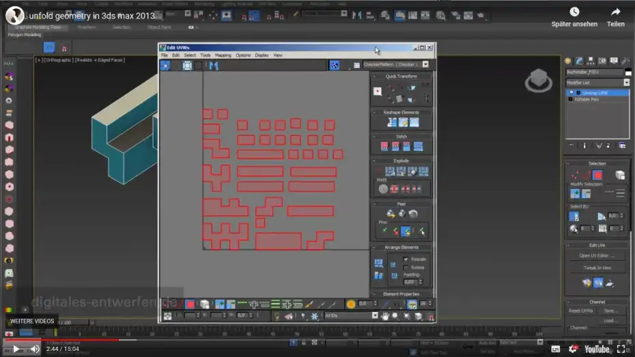The height and width of the screenshot is (357, 635).
Task: Click the Padding value field
Action: [x=410, y=282]
